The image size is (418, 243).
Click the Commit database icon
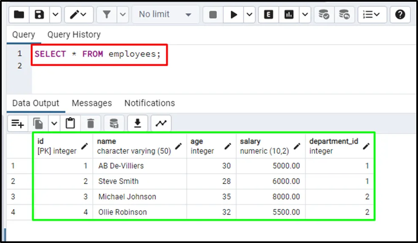point(324,15)
